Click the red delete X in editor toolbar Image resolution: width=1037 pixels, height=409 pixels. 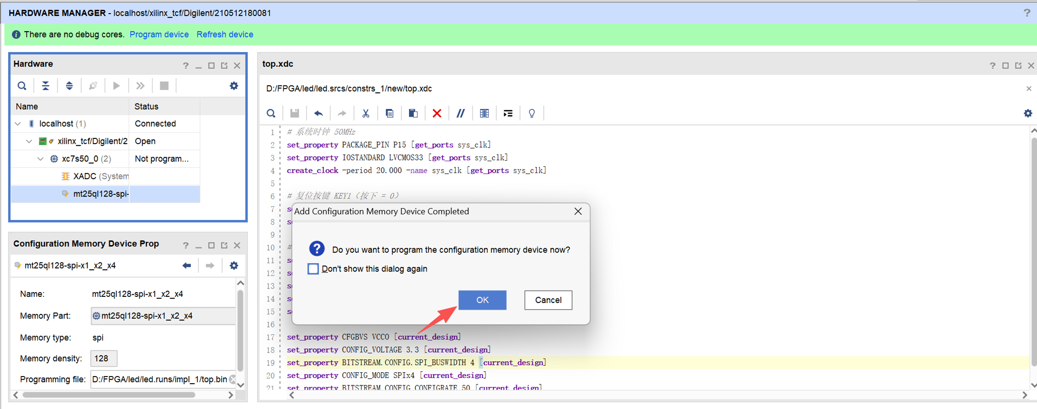[x=437, y=114]
